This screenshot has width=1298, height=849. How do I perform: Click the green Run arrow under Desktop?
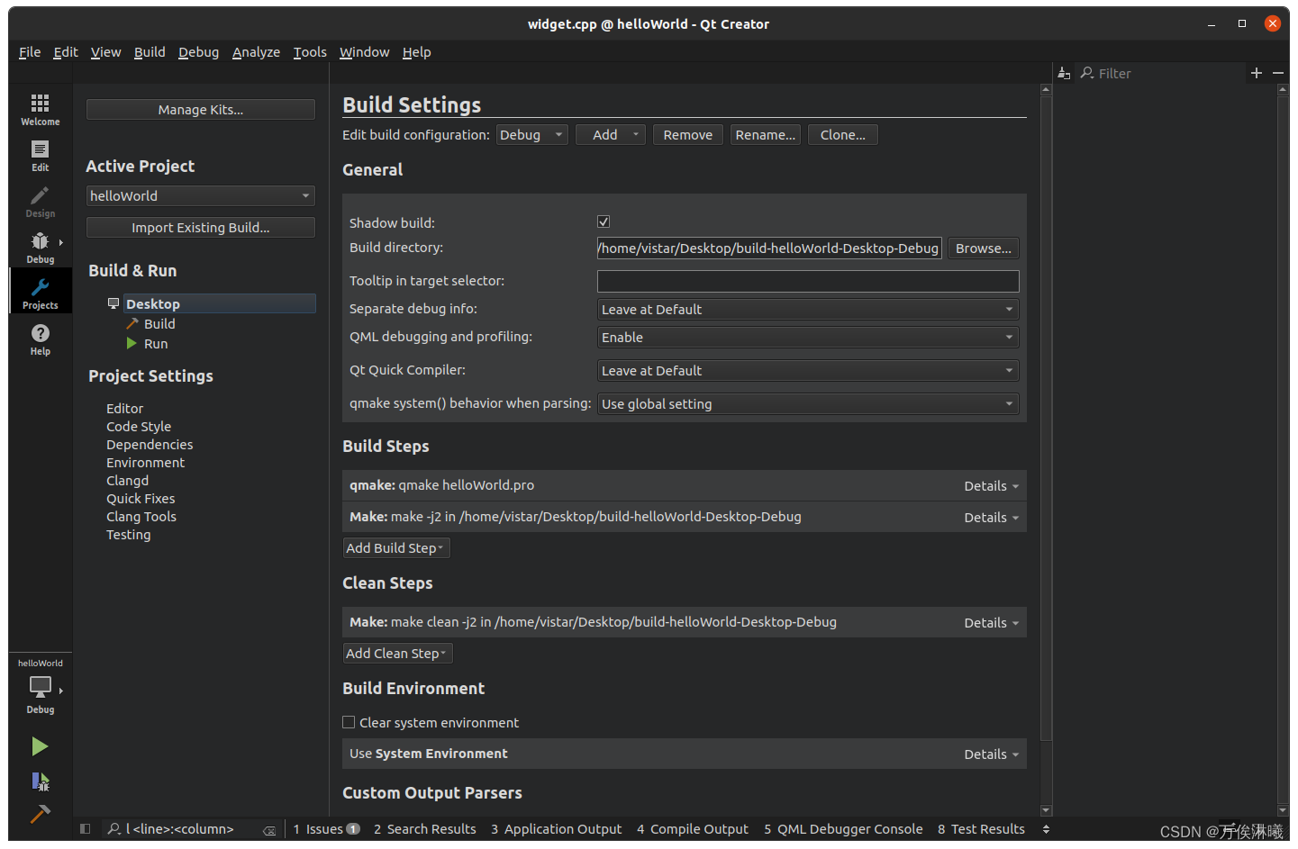coord(132,344)
